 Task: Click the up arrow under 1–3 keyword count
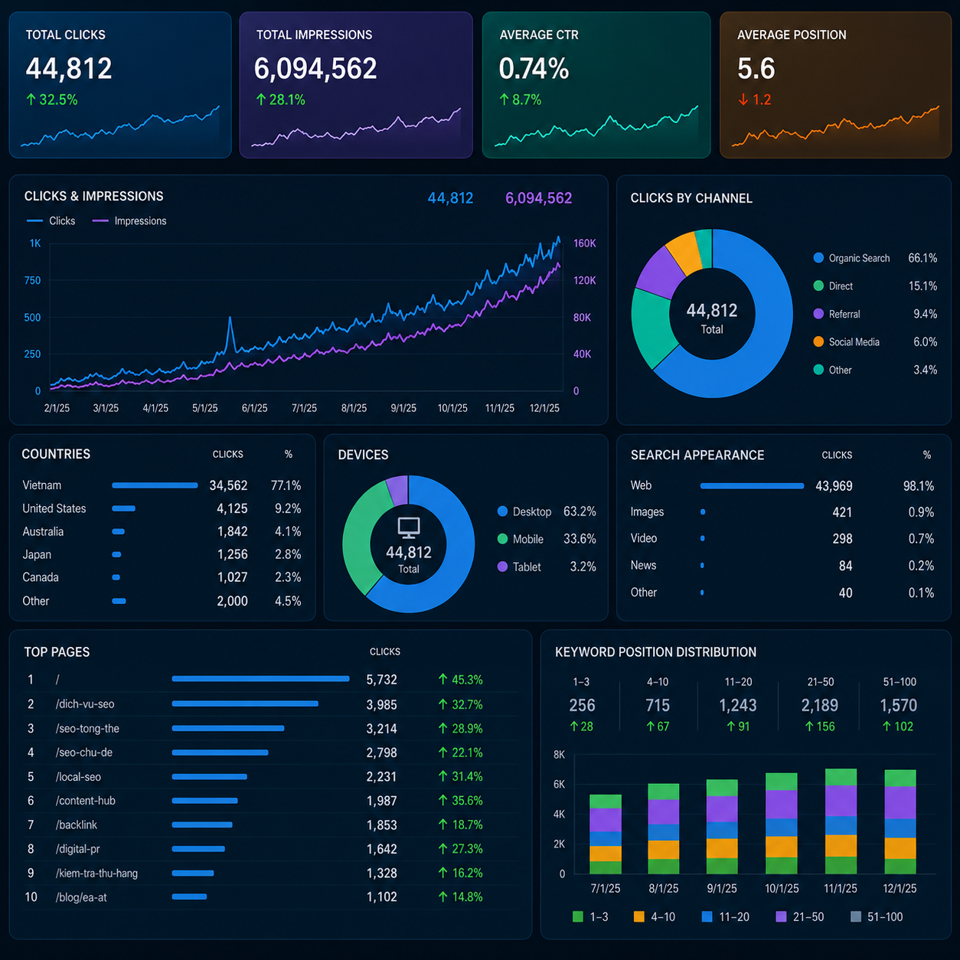pos(573,727)
